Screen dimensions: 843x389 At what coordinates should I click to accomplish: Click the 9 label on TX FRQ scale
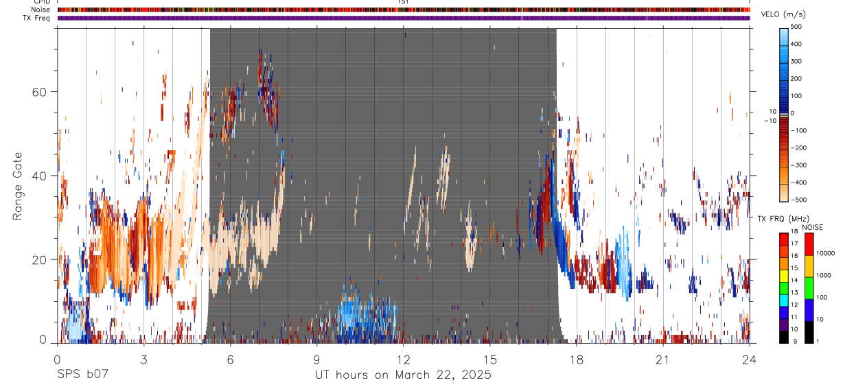click(x=795, y=341)
